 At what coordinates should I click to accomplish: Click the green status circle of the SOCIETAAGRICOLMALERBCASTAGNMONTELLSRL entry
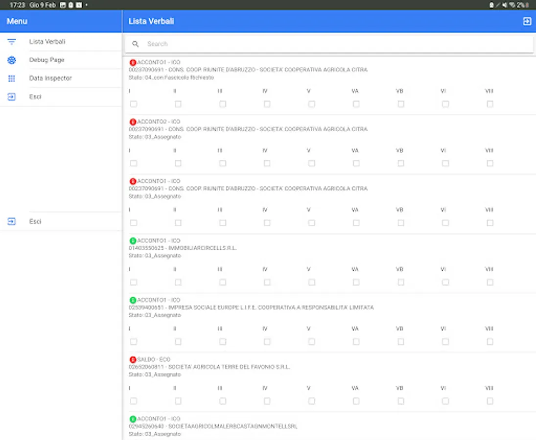[133, 419]
